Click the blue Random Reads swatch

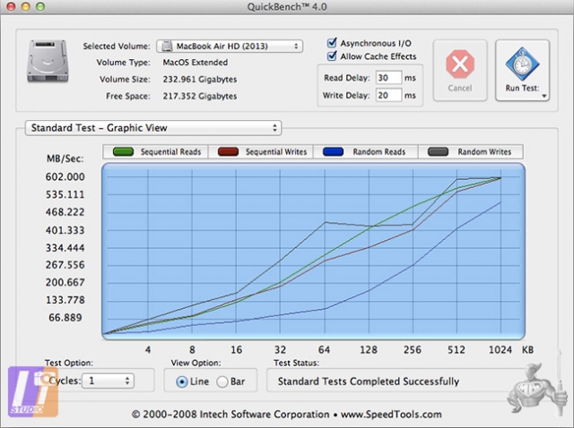pos(333,151)
